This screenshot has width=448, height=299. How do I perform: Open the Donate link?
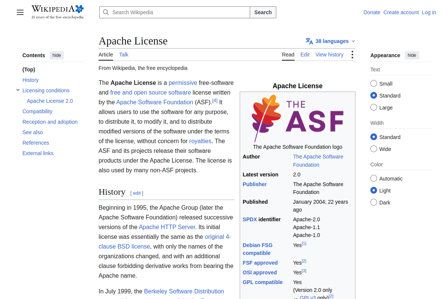pyautogui.click(x=372, y=12)
